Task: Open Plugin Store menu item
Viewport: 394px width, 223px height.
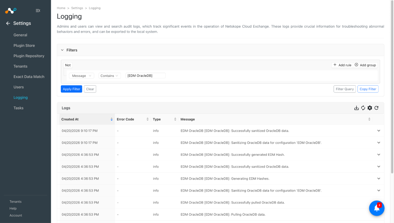Action: coord(24,46)
